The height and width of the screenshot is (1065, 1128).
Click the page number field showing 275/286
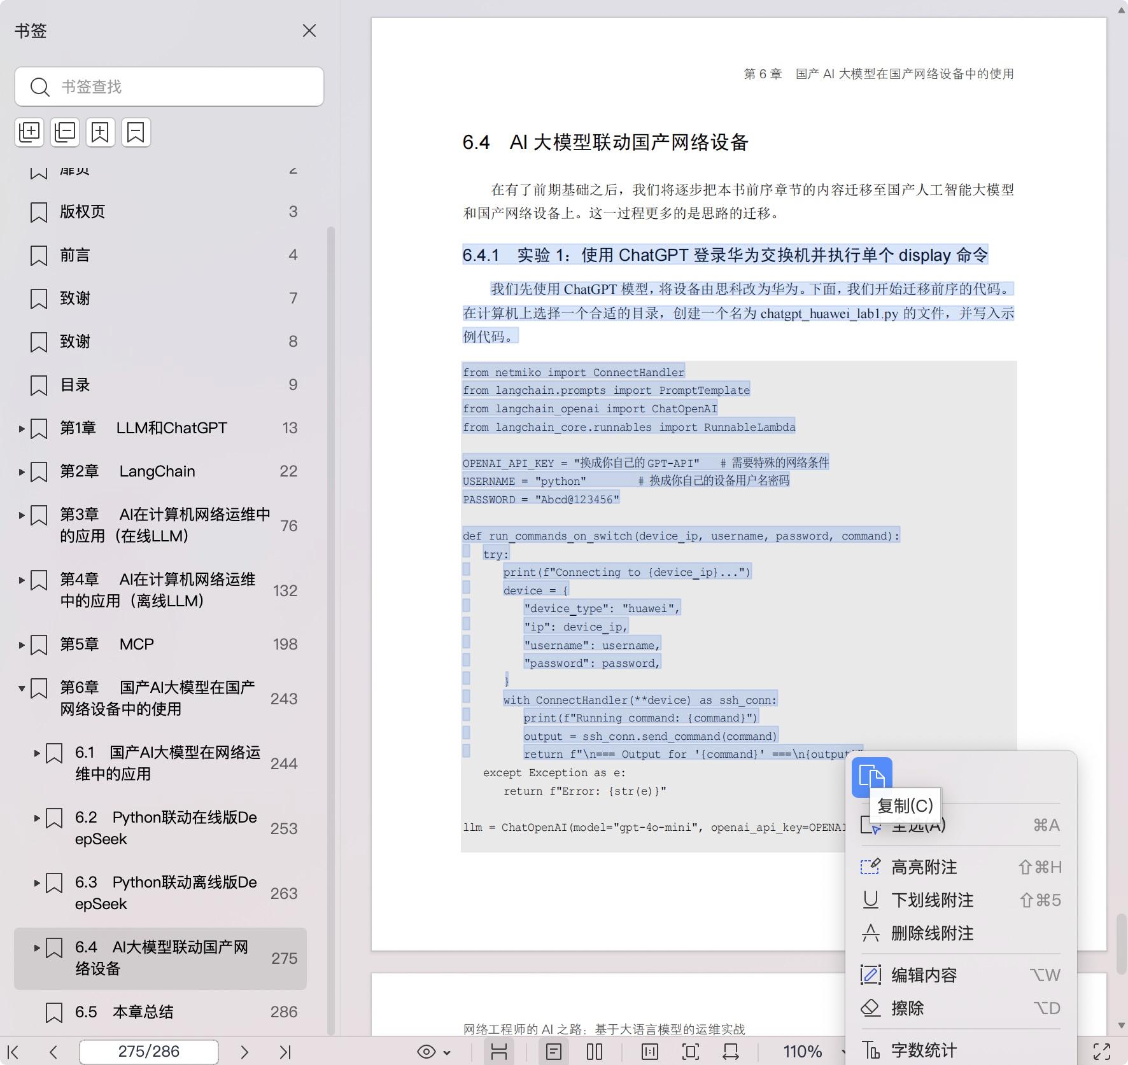(148, 1052)
